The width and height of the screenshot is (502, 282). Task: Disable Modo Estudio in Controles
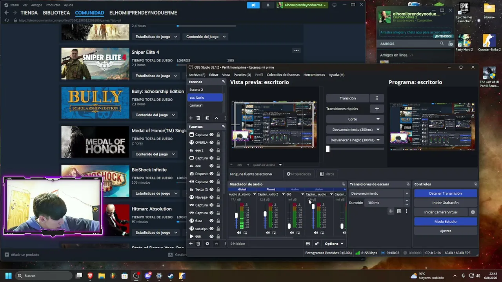coord(445,222)
